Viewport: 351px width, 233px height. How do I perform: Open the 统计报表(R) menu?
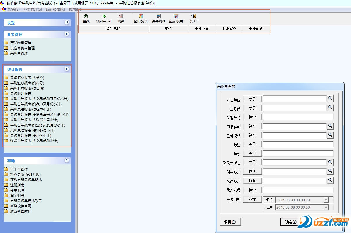pos(55,9)
